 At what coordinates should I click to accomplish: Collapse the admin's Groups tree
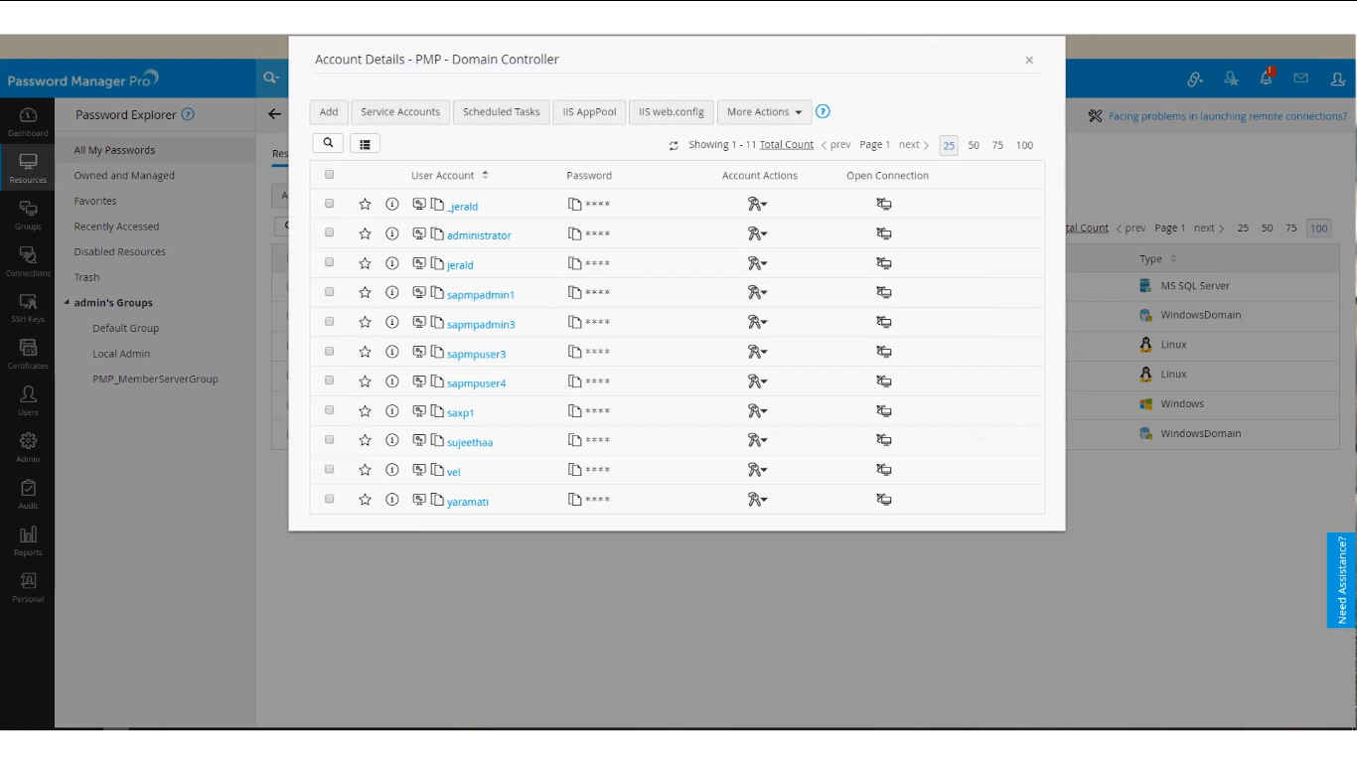click(x=68, y=303)
